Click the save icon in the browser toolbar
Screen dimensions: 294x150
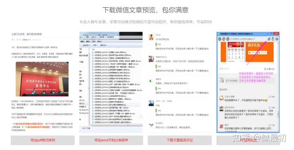coord(273,39)
